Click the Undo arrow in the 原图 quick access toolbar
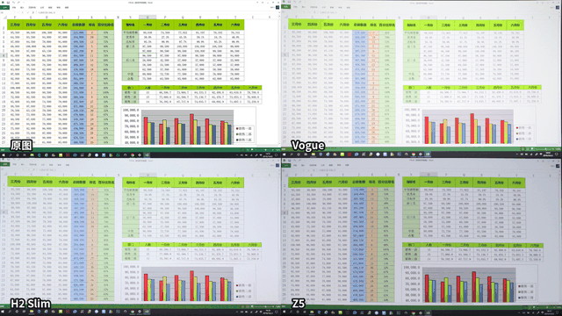Viewport: 562px width, 316px height. 14,3
